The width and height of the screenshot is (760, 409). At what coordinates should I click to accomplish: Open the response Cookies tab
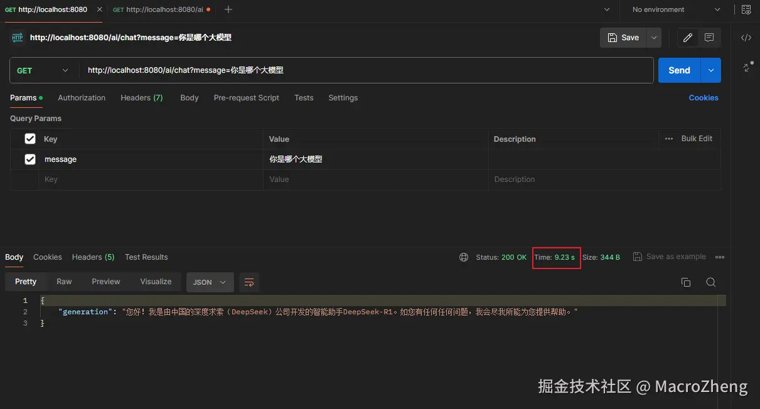48,257
